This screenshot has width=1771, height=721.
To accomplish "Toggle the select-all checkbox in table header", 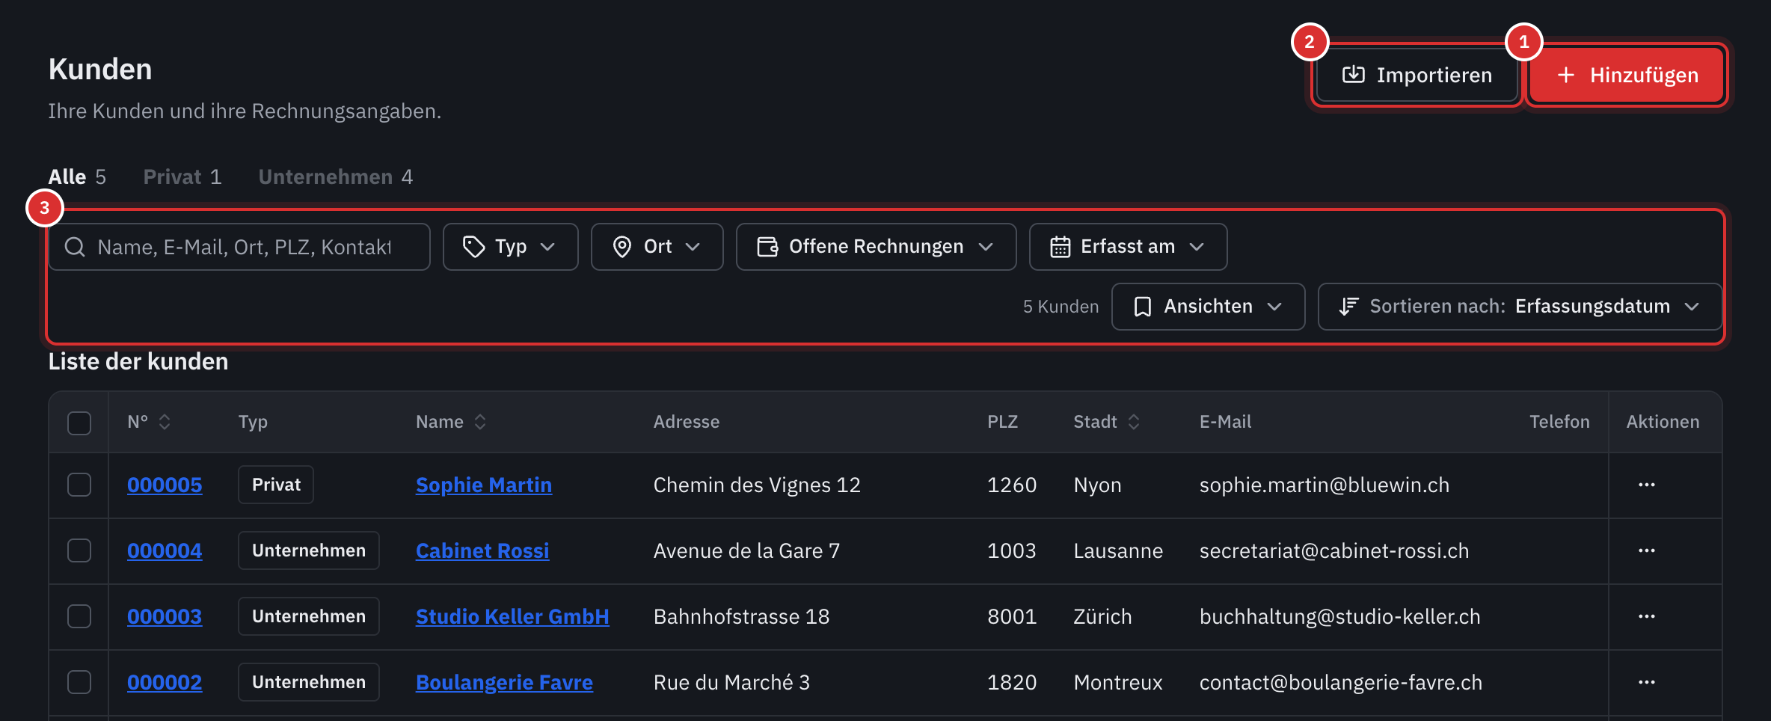I will [79, 423].
